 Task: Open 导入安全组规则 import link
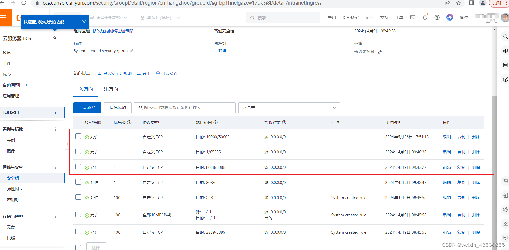click(x=115, y=74)
